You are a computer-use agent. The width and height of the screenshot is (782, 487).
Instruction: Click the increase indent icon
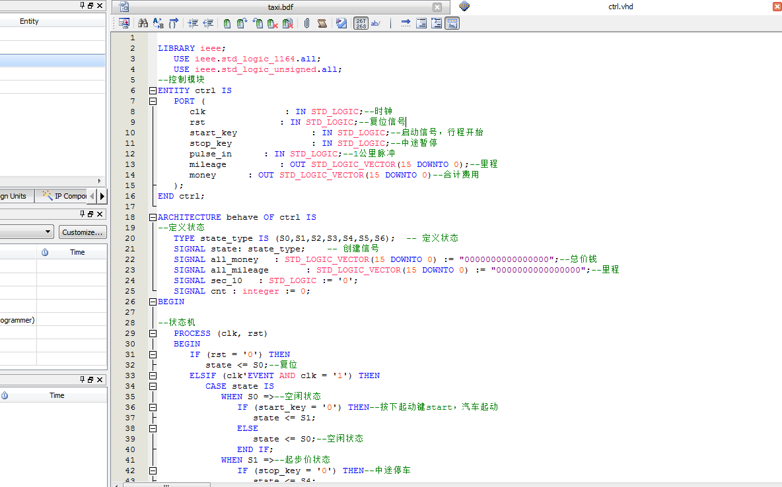coord(192,23)
